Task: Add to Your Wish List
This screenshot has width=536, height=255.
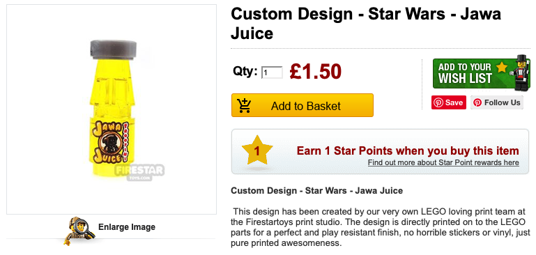Action: (x=482, y=73)
